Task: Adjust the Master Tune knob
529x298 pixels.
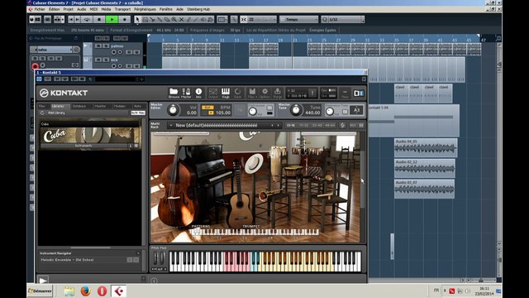Action: point(296,110)
